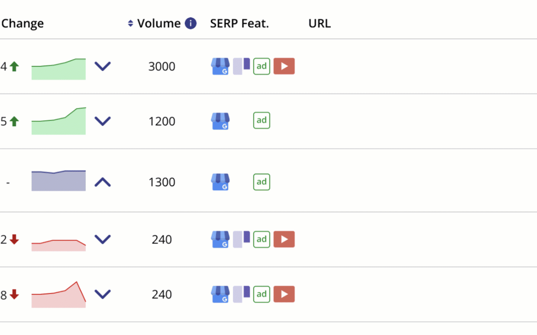Expand the last 240 volume row

point(103,294)
